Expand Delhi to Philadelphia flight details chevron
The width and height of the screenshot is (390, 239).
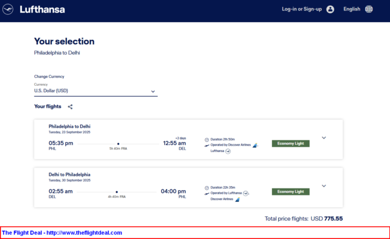tap(324, 186)
